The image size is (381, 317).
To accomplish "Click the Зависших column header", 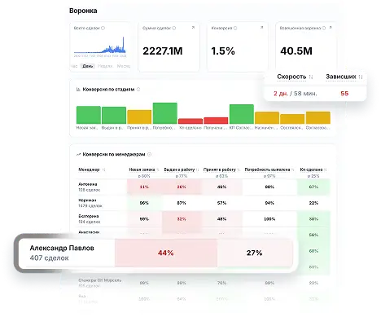I will [x=341, y=77].
